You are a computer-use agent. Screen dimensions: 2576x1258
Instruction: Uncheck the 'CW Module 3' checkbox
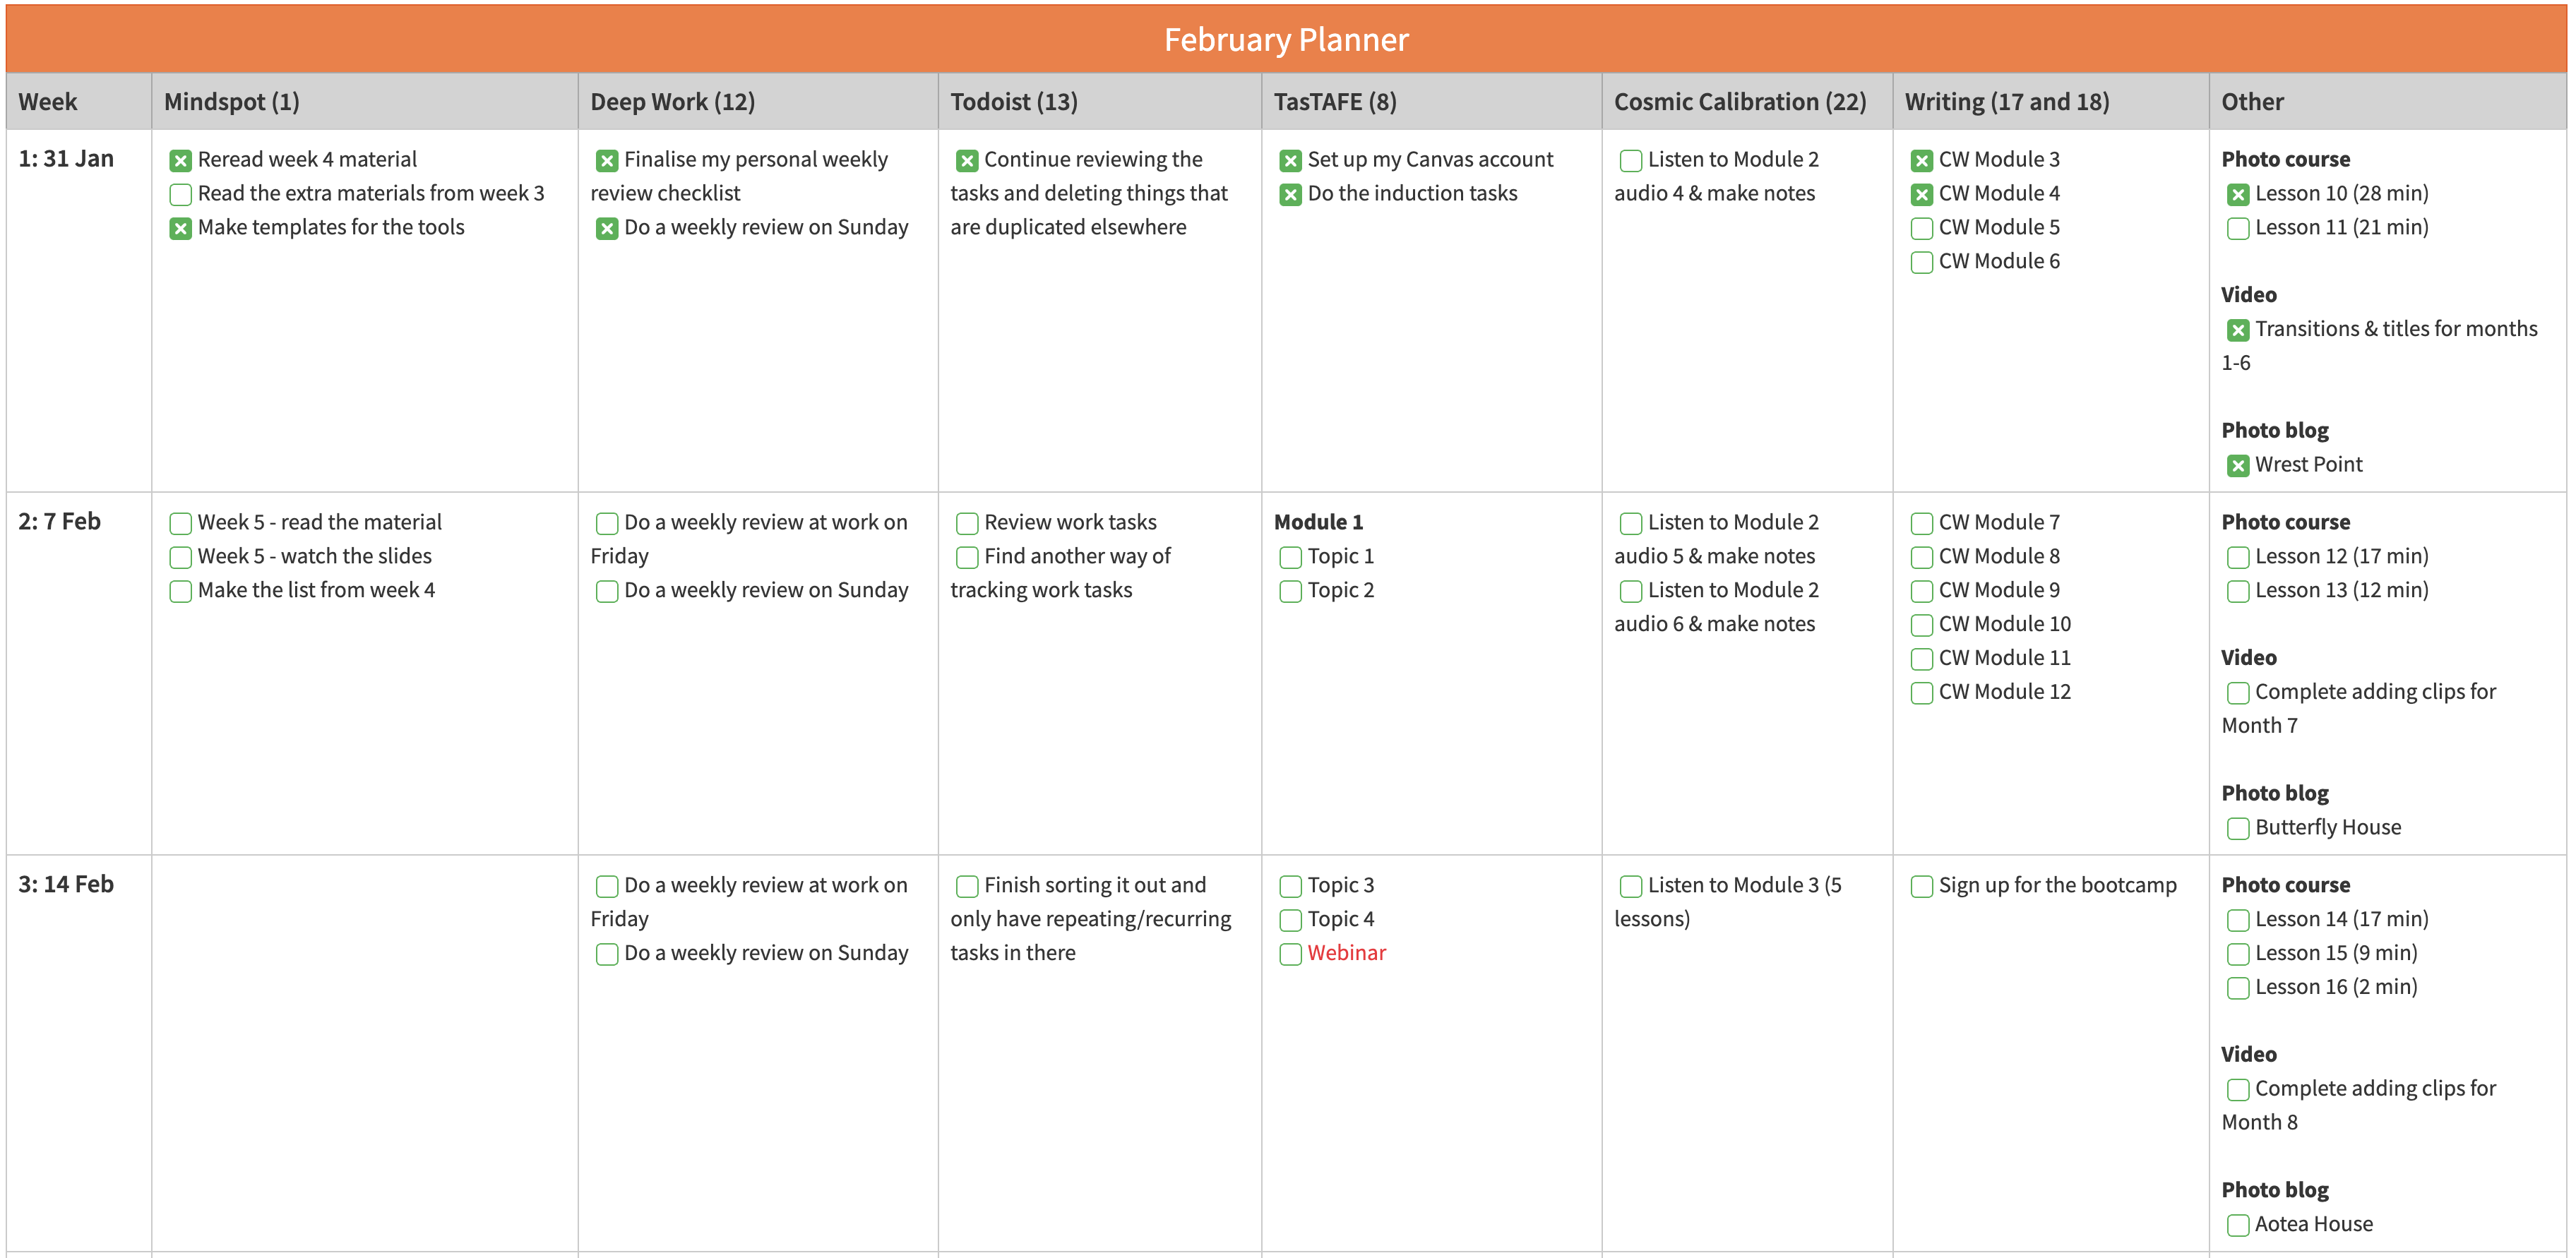pos(1921,161)
